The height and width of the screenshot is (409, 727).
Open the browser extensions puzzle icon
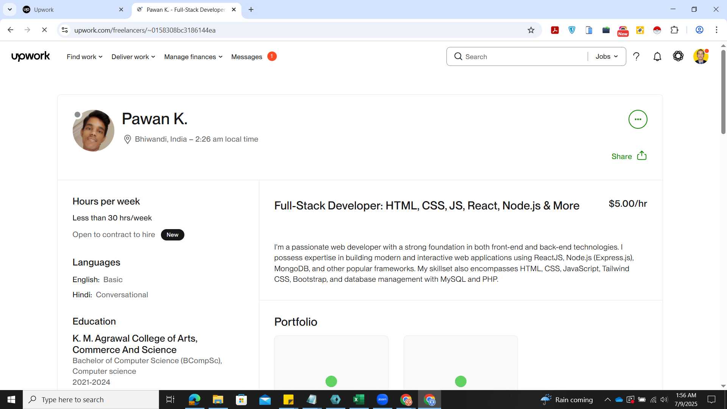674,30
